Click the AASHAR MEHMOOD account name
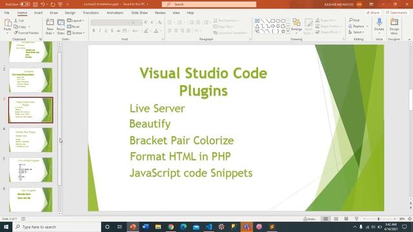This screenshot has height=232, width=413. point(339,5)
